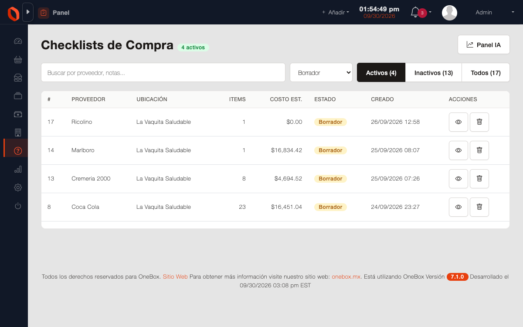Select the Inactivos (13) tab
This screenshot has width=523, height=327.
pos(434,72)
